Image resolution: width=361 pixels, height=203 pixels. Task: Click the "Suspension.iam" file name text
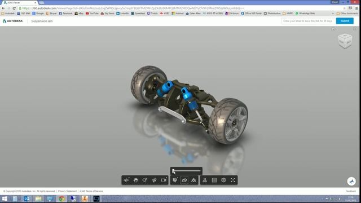[x=42, y=21]
